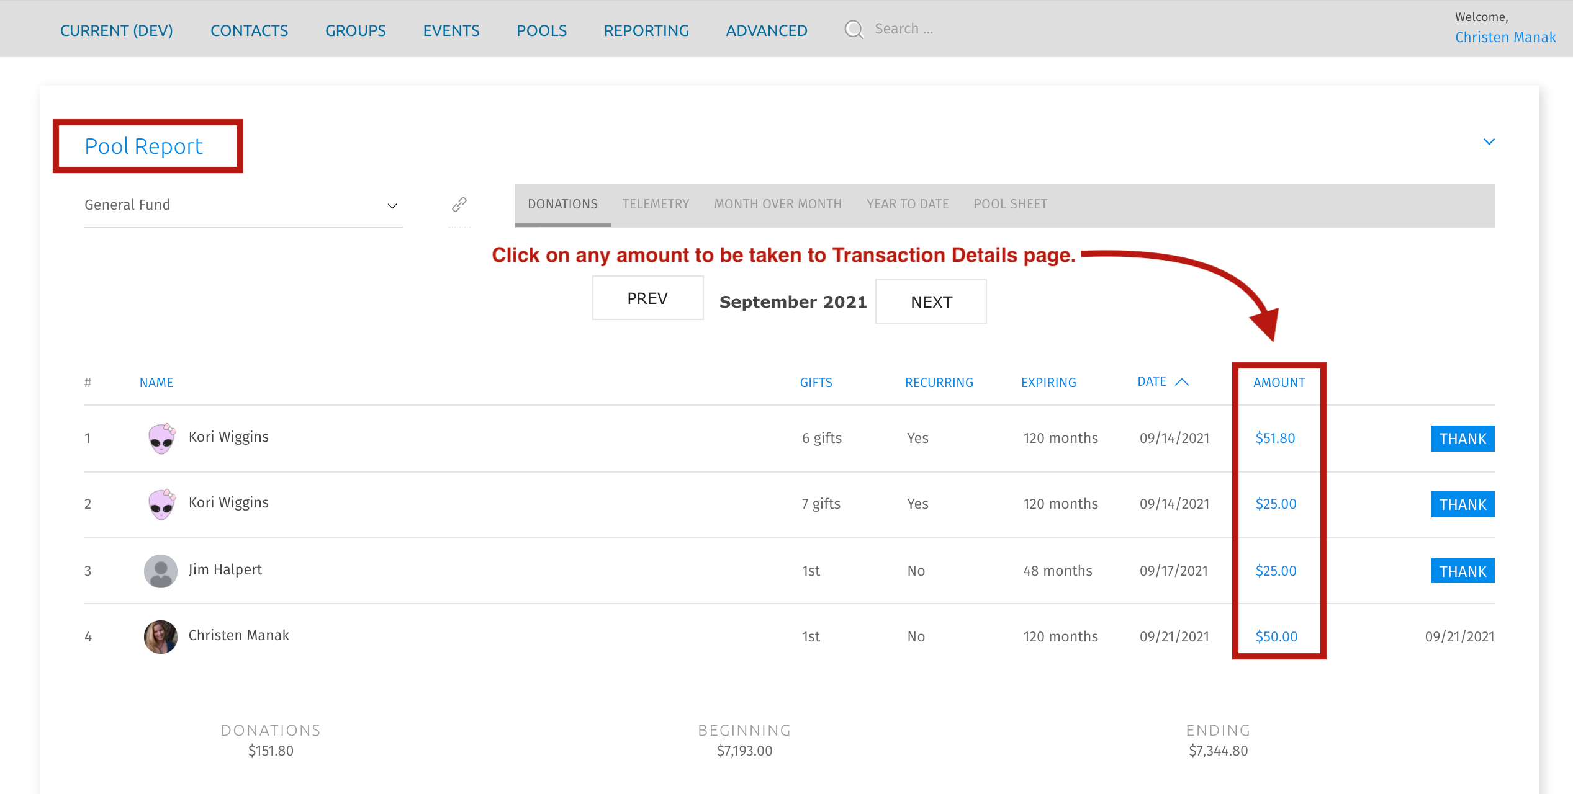Thank Jim Halpert for his donation
The height and width of the screenshot is (794, 1573).
[x=1463, y=571]
